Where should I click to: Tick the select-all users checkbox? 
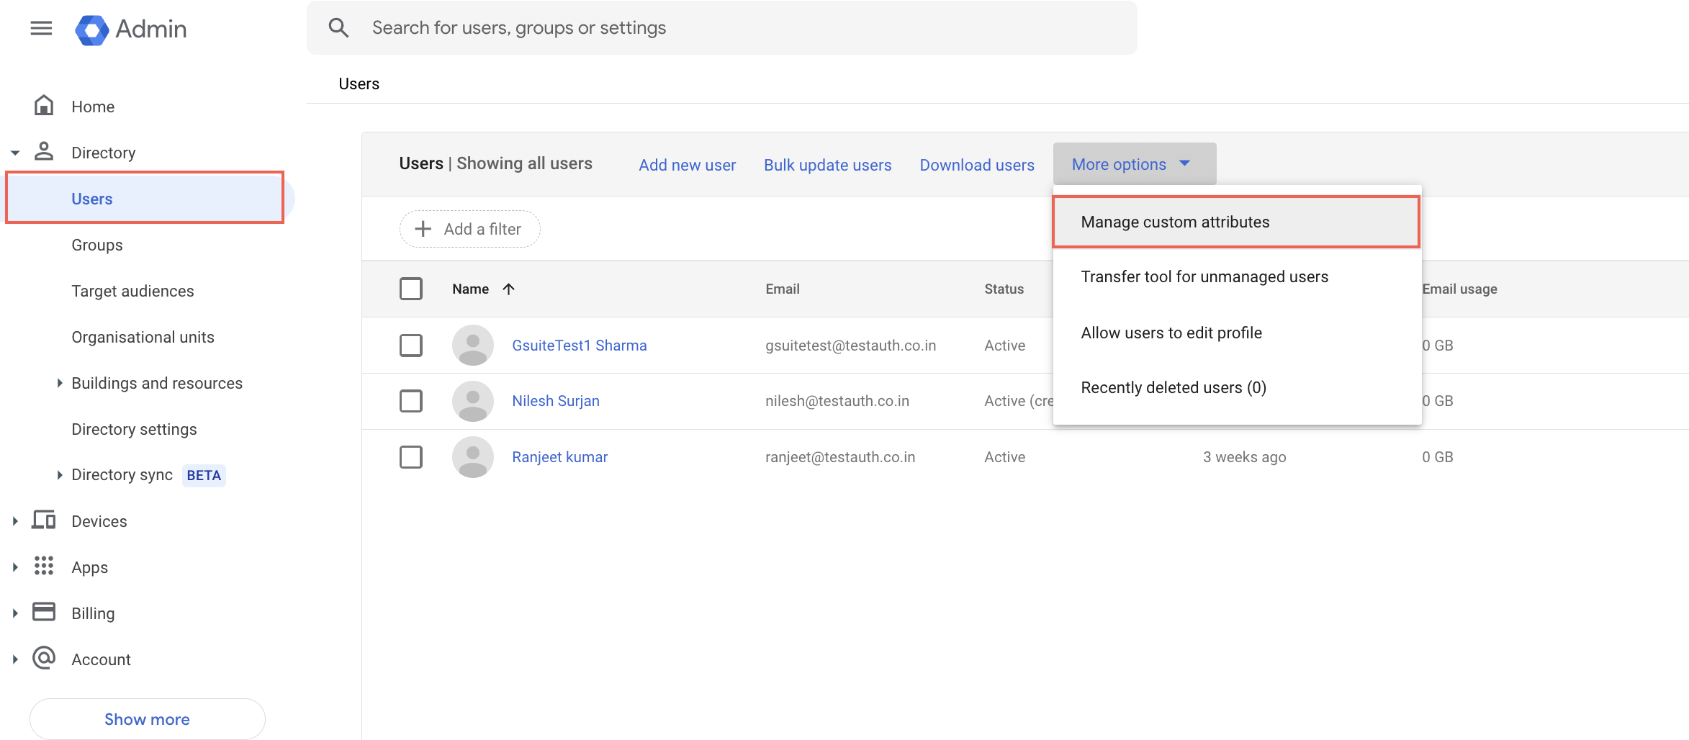[x=411, y=289]
